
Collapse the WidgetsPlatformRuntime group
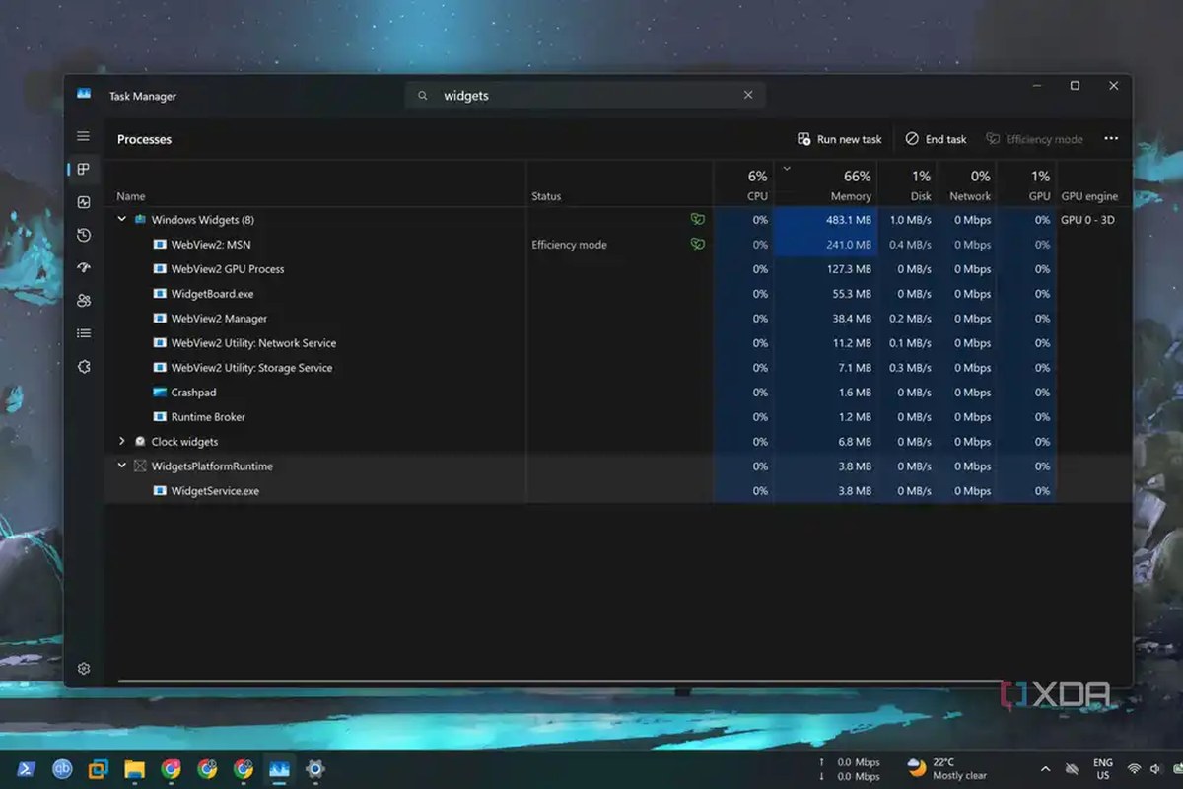[x=122, y=466]
